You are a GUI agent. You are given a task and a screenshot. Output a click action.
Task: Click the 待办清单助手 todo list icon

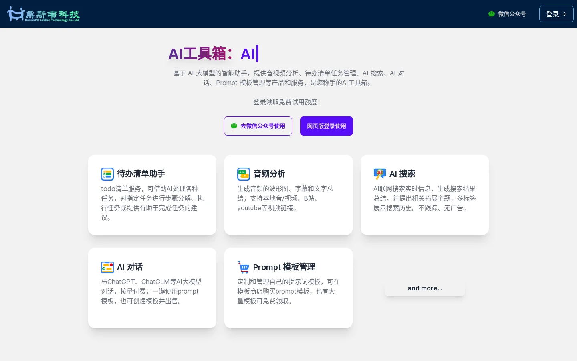[x=107, y=174]
